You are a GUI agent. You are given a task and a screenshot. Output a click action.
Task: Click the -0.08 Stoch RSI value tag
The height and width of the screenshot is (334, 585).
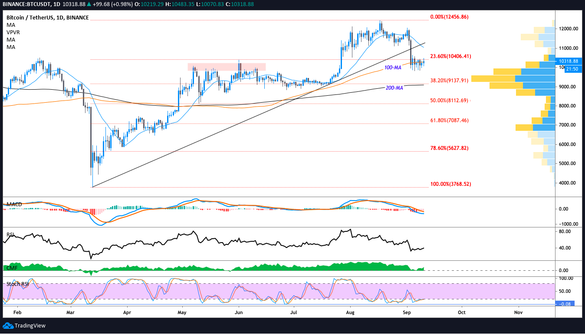[x=565, y=304]
